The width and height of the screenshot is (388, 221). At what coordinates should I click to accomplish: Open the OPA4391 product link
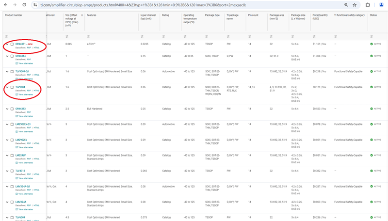[20, 44]
